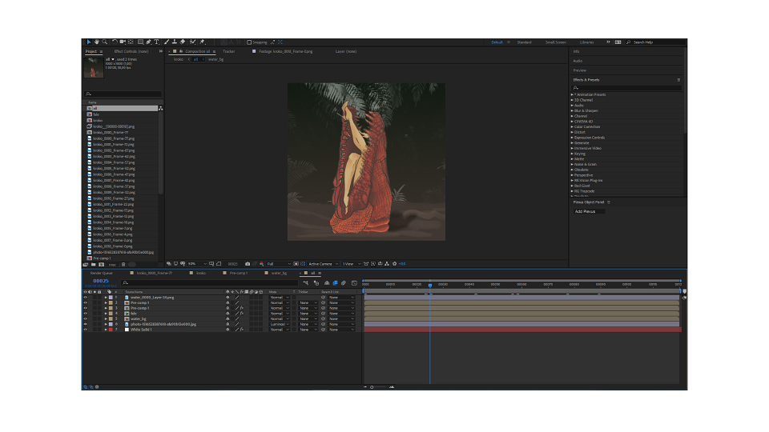Viewport: 769px width, 432px height.
Task: Open Composition Mini-Flowchart in timeline
Action: tap(305, 282)
